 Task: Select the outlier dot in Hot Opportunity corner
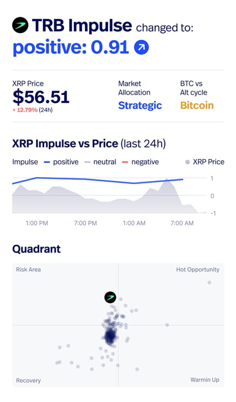(209, 283)
